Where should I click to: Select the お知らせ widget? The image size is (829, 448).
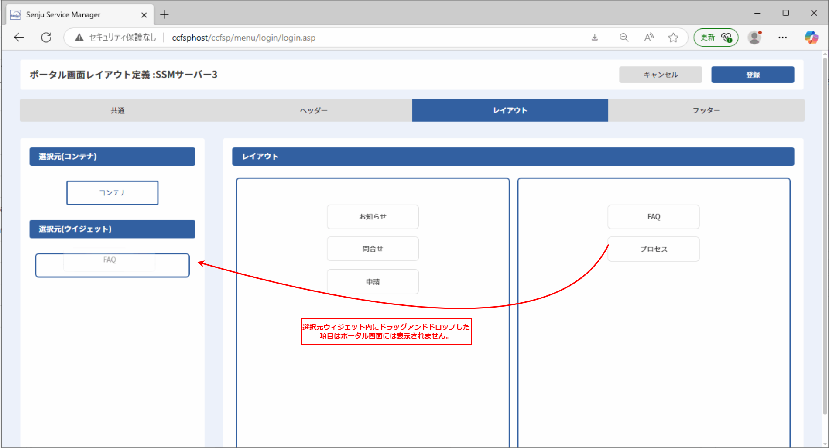click(373, 217)
